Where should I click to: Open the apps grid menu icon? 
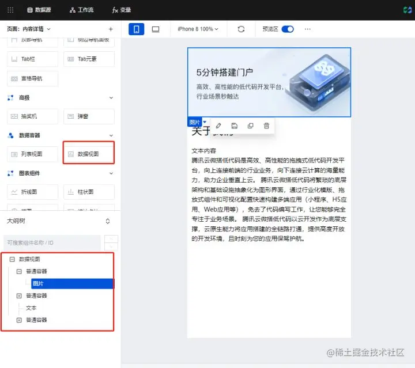[x=10, y=10]
